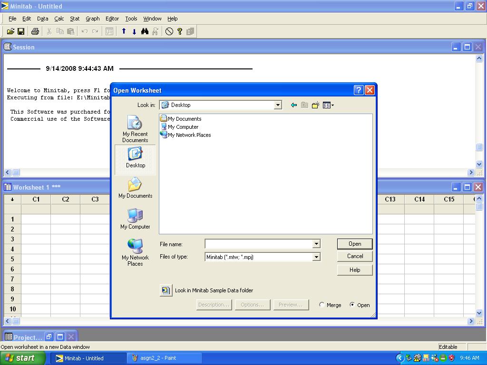Go back using dialog's back arrow
This screenshot has width=487, height=365.
pyautogui.click(x=293, y=105)
